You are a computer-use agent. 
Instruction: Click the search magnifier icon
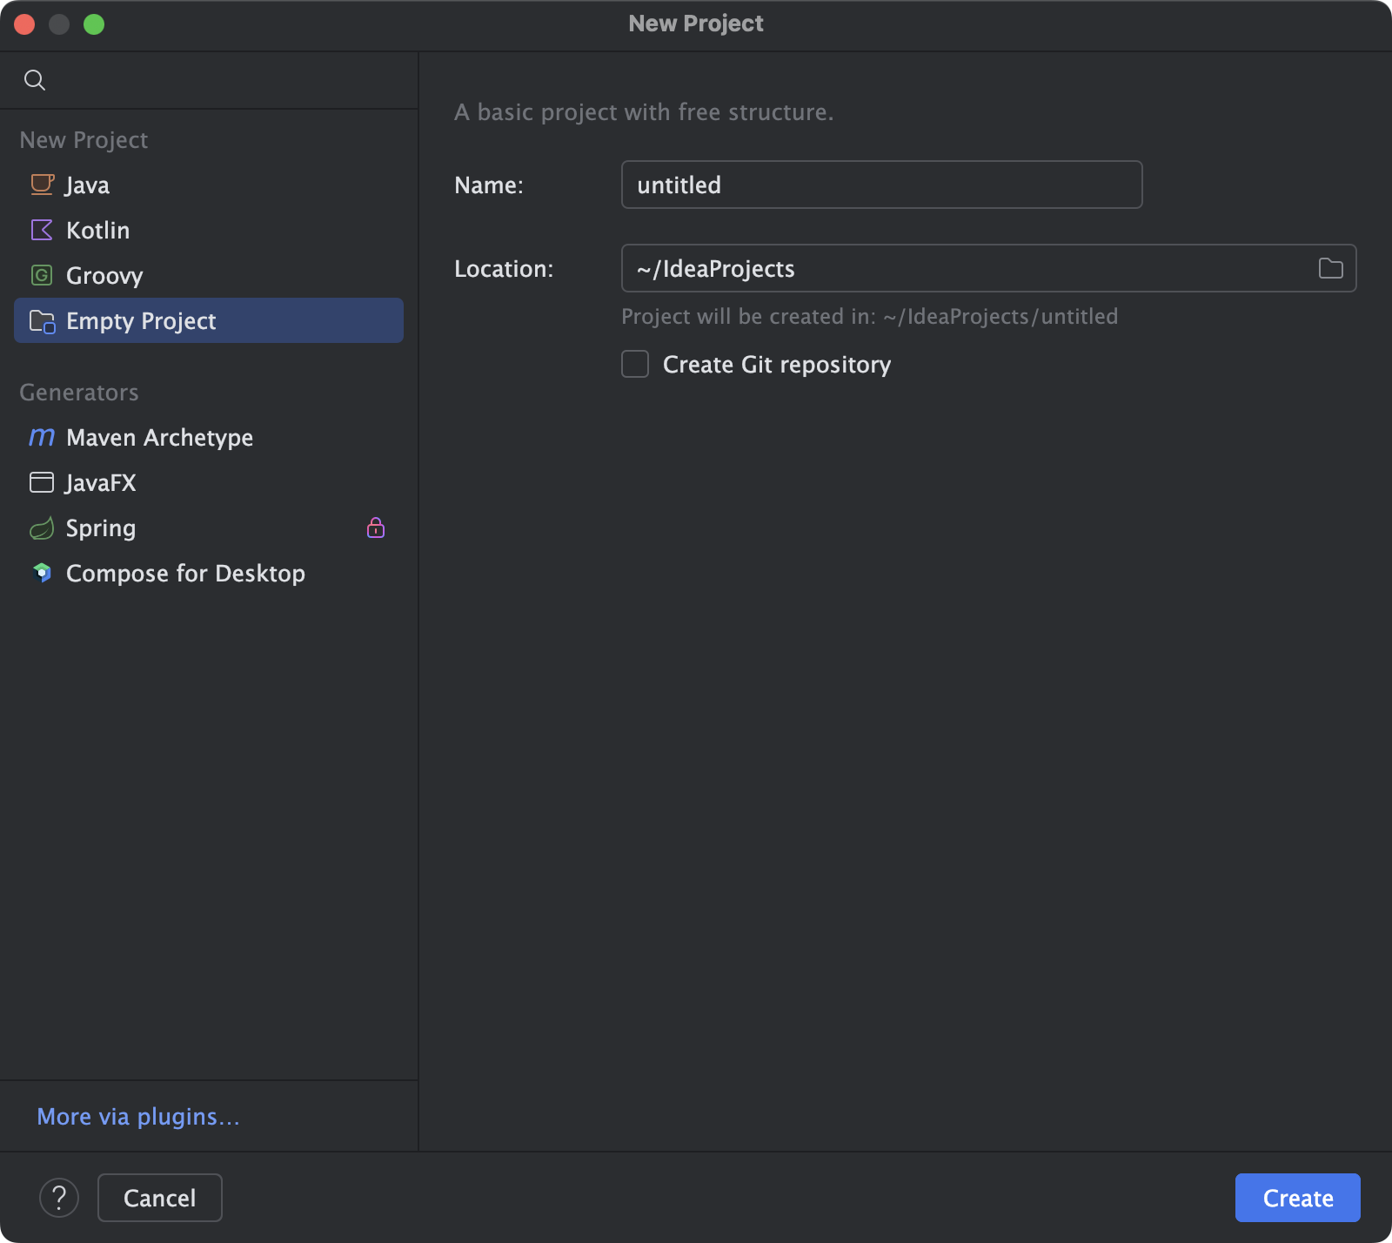[x=35, y=80]
